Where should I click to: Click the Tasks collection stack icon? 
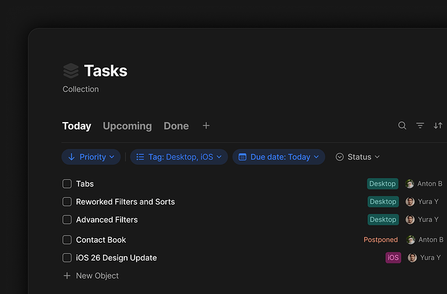(x=71, y=71)
